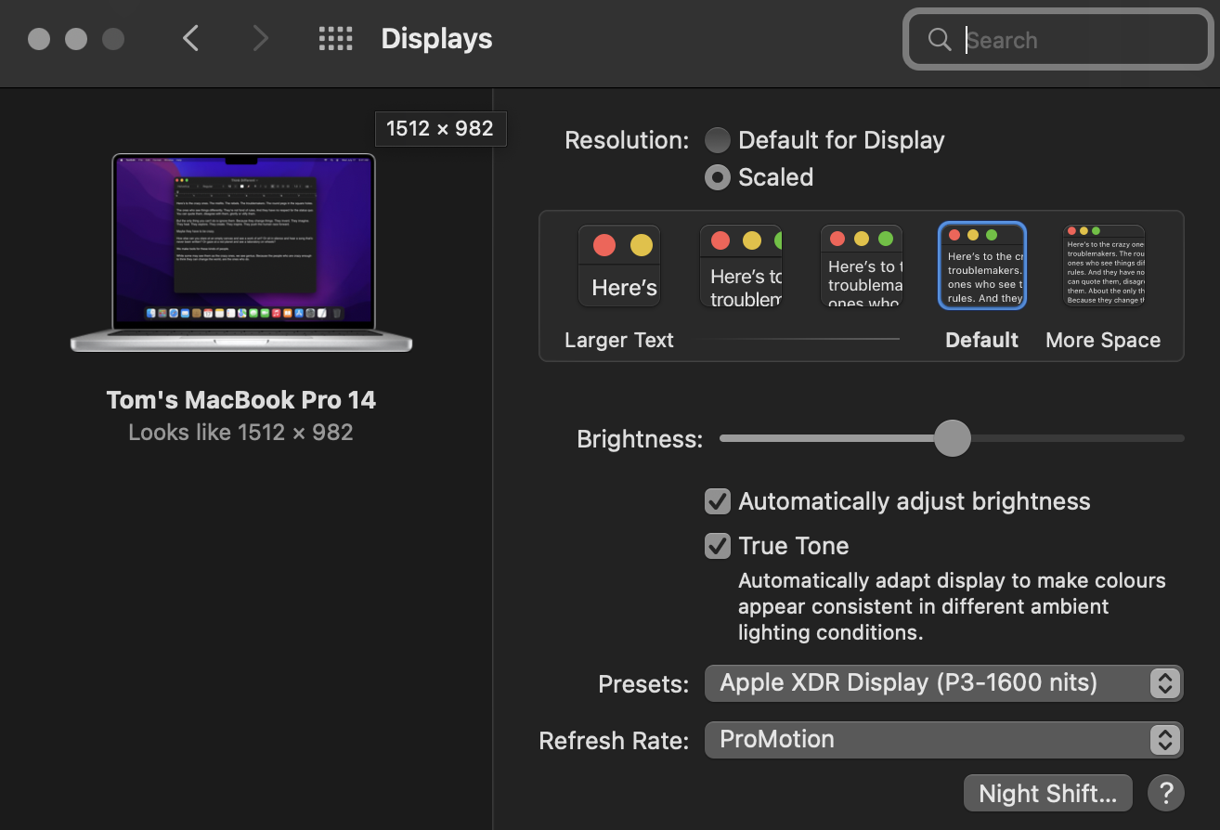Select Default for Display resolution
The width and height of the screenshot is (1220, 830).
[x=717, y=141]
